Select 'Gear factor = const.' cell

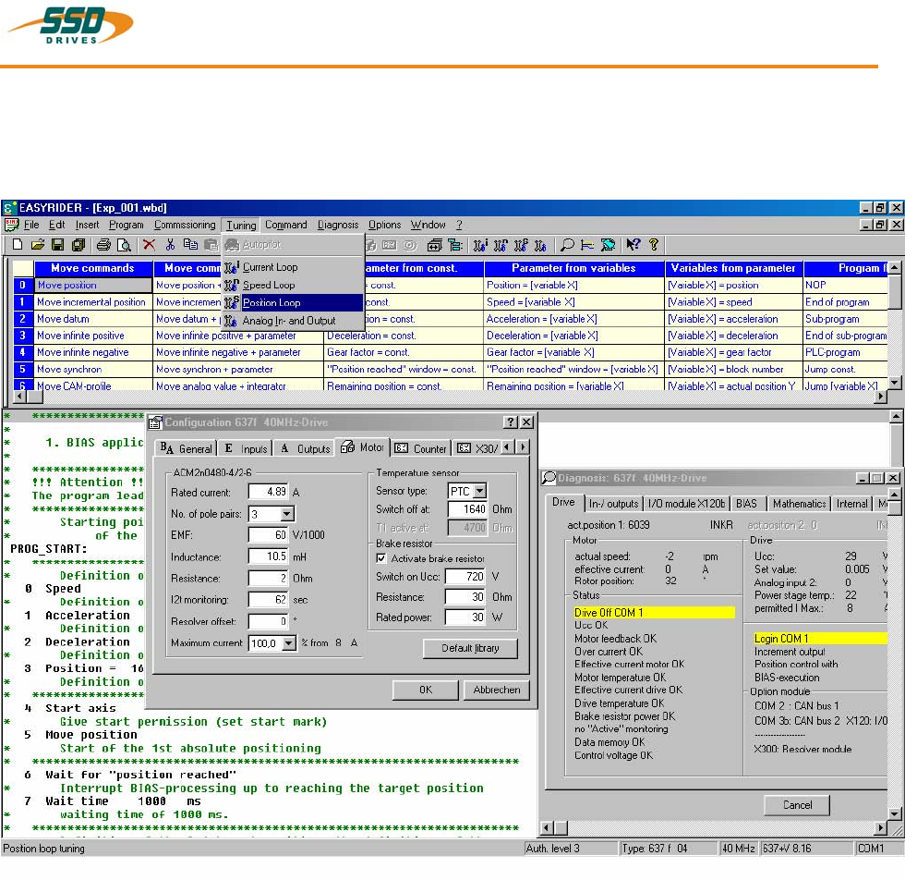(403, 352)
